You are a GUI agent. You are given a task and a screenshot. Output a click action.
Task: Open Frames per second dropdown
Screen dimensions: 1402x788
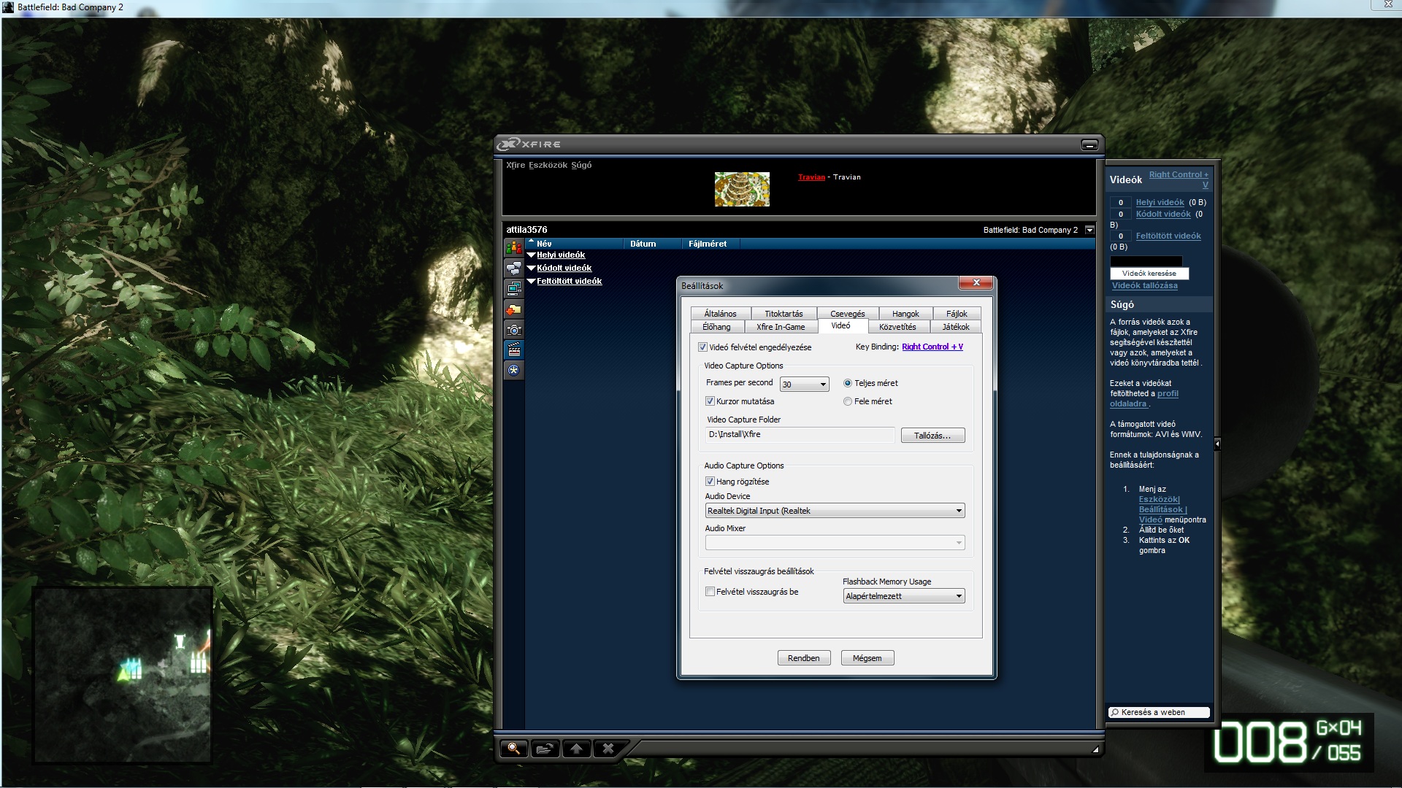pos(804,385)
